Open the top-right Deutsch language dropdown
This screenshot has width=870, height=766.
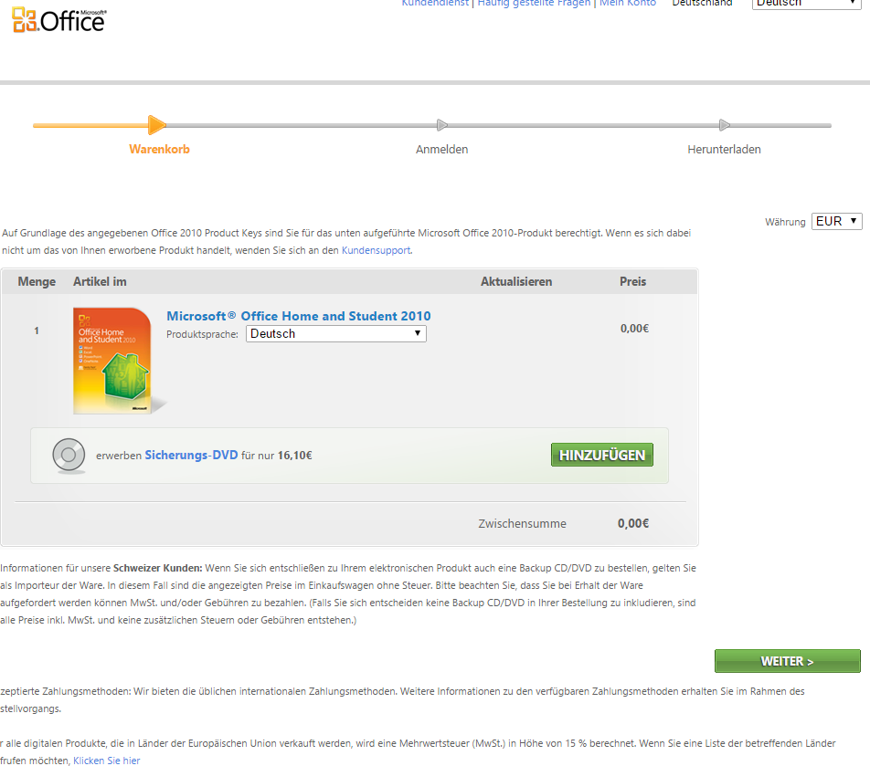coord(806,4)
